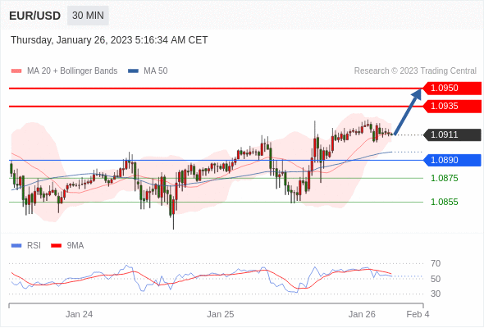
Task: Click the RSI legend label
Action: [x=34, y=246]
